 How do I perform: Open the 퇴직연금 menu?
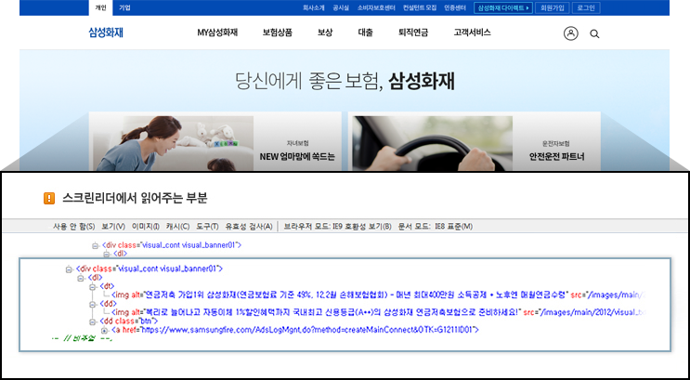tap(413, 33)
